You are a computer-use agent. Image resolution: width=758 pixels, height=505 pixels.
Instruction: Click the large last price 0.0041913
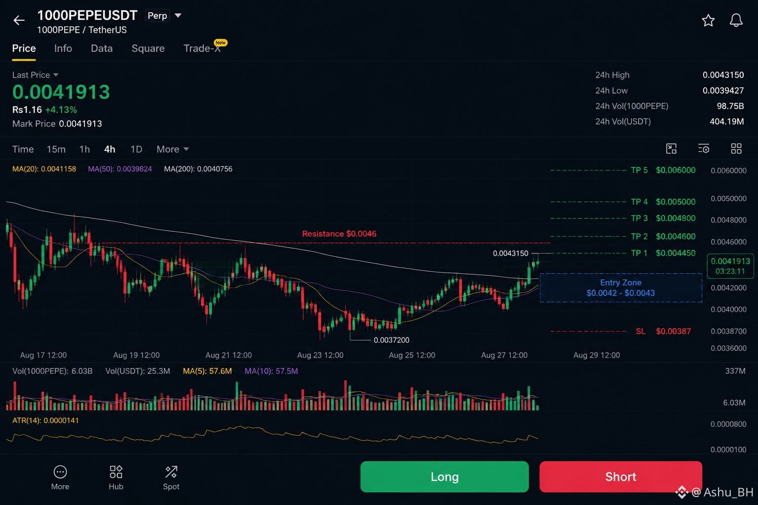(x=61, y=92)
